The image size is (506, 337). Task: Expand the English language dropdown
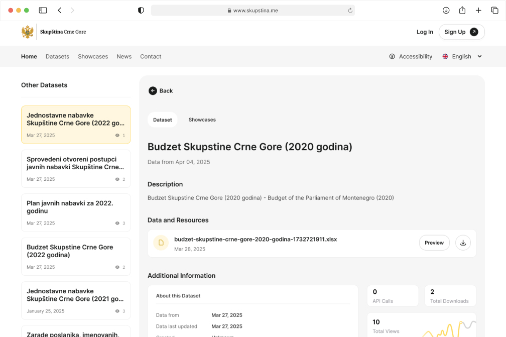[x=461, y=57]
